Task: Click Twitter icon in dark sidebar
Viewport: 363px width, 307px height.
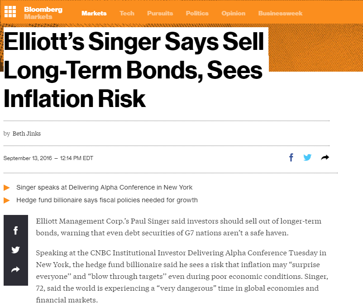Action: point(15,250)
